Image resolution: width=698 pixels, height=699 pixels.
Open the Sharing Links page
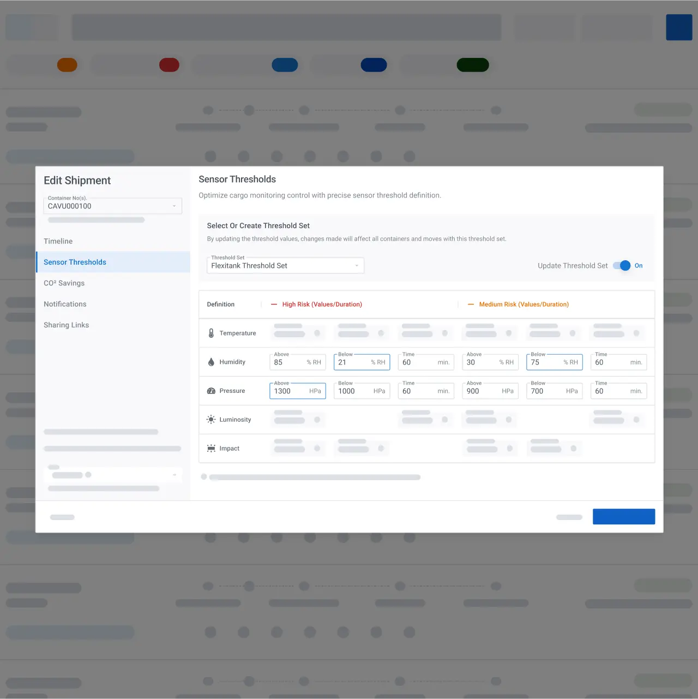(x=66, y=325)
